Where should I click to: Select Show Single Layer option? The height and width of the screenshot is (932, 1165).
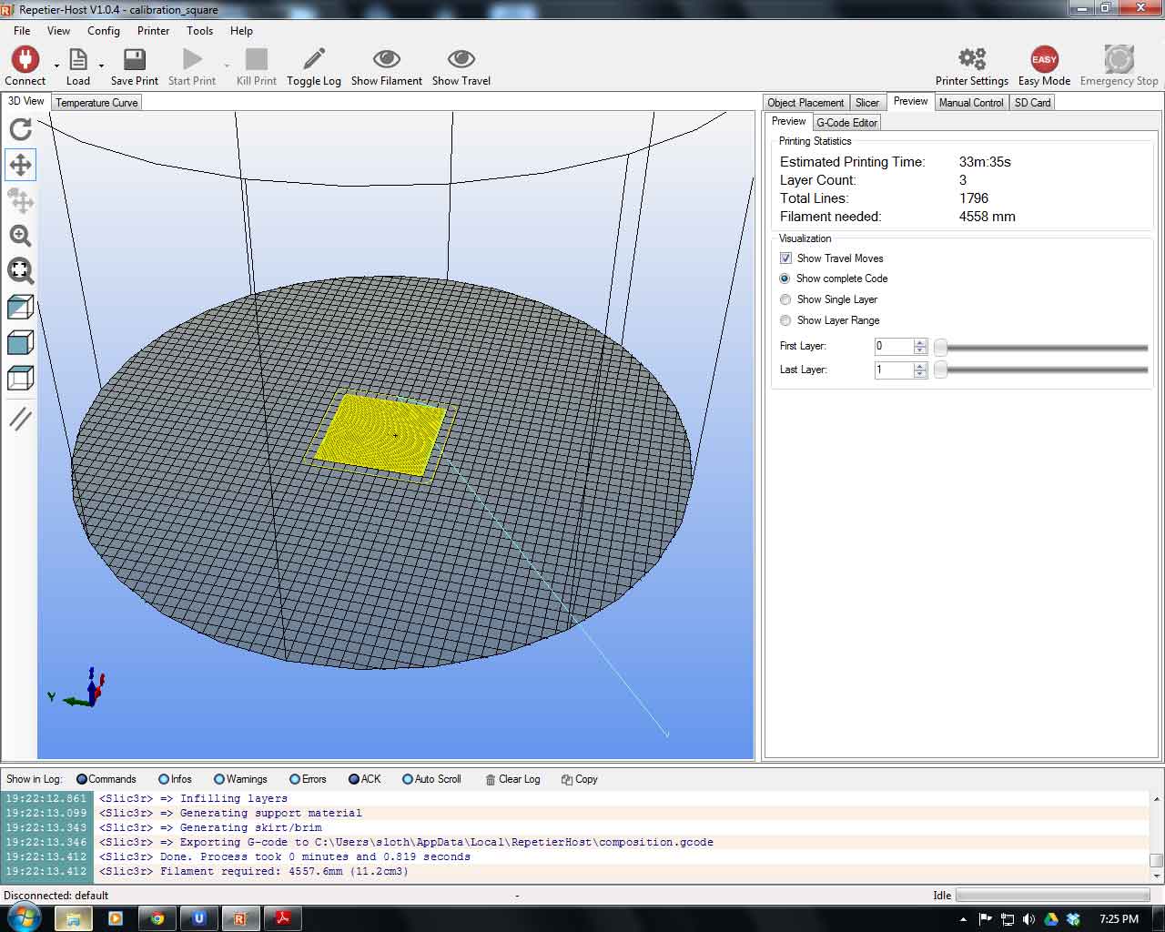pos(785,299)
